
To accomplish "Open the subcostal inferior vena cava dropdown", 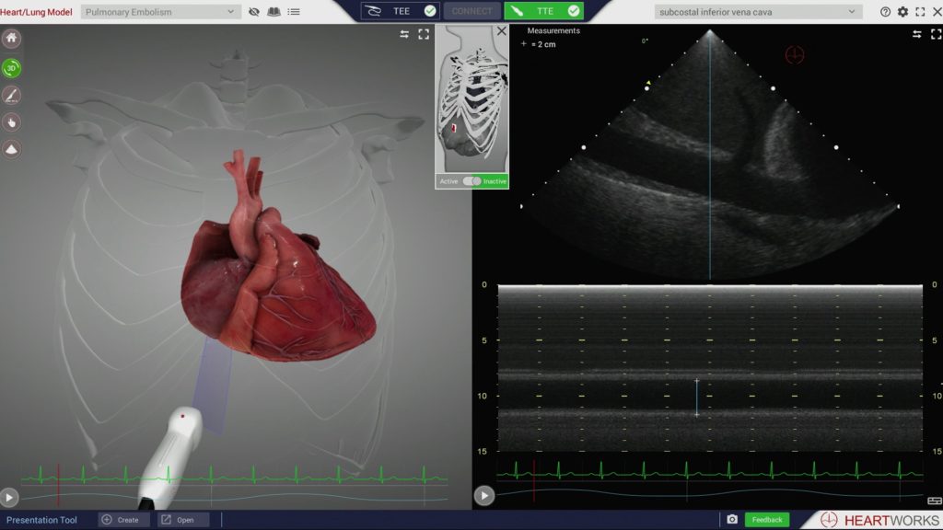I will [x=758, y=12].
